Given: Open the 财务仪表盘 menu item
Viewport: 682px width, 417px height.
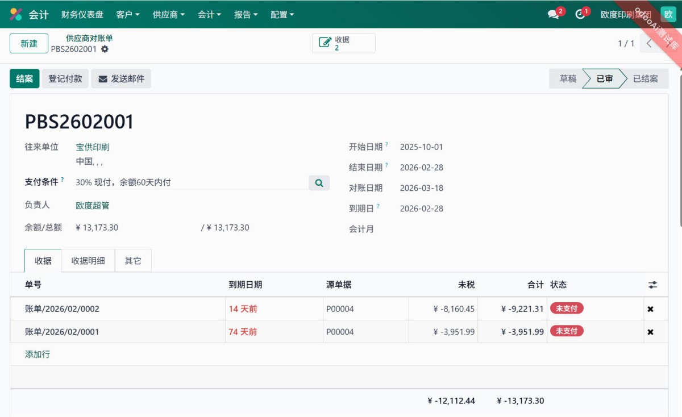Looking at the screenshot, I should point(82,15).
